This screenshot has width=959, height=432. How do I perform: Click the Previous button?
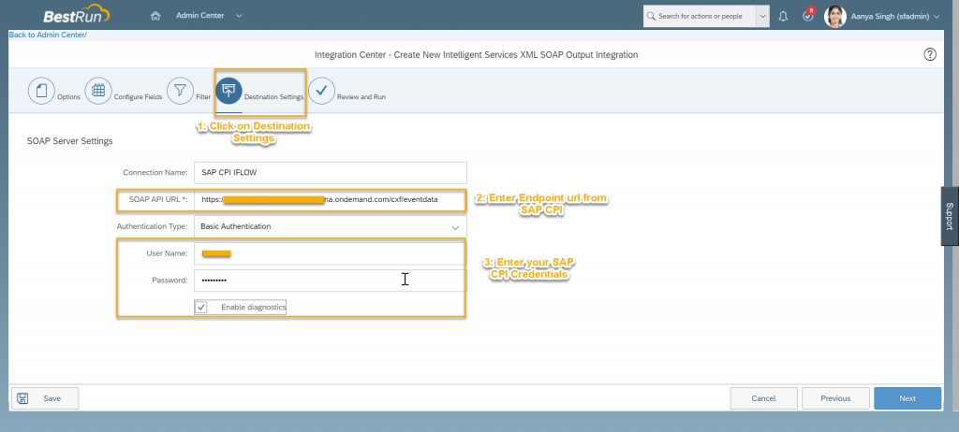point(835,398)
